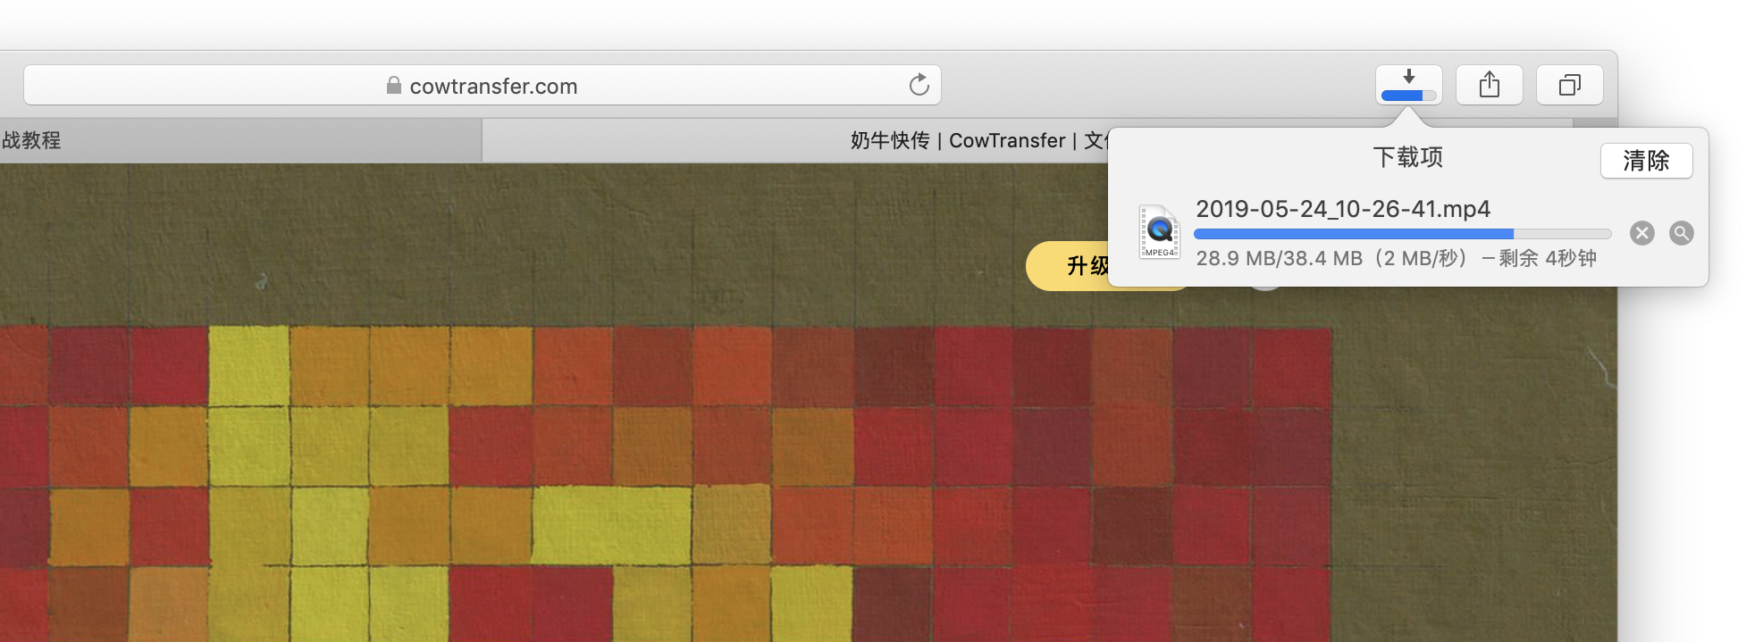
Task: Click the address bar lock icon
Action: (x=393, y=86)
